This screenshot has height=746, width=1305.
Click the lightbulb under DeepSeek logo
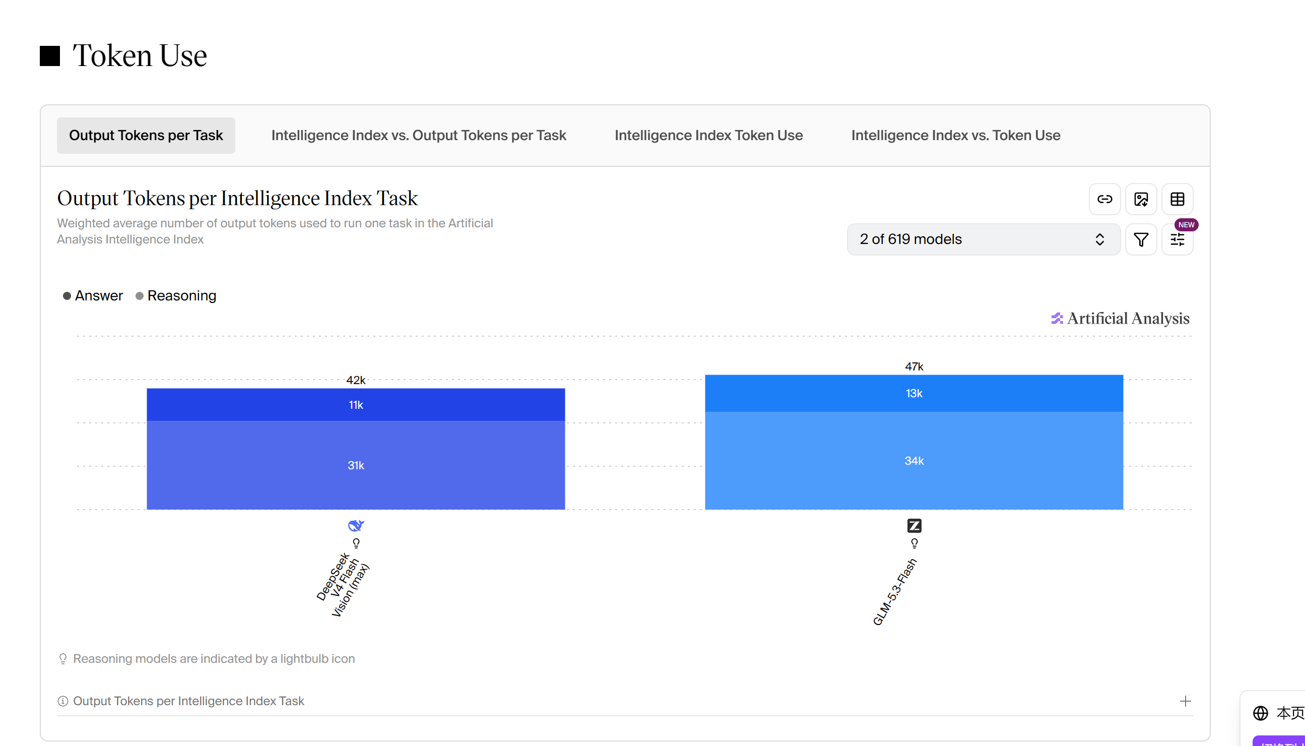(x=356, y=543)
